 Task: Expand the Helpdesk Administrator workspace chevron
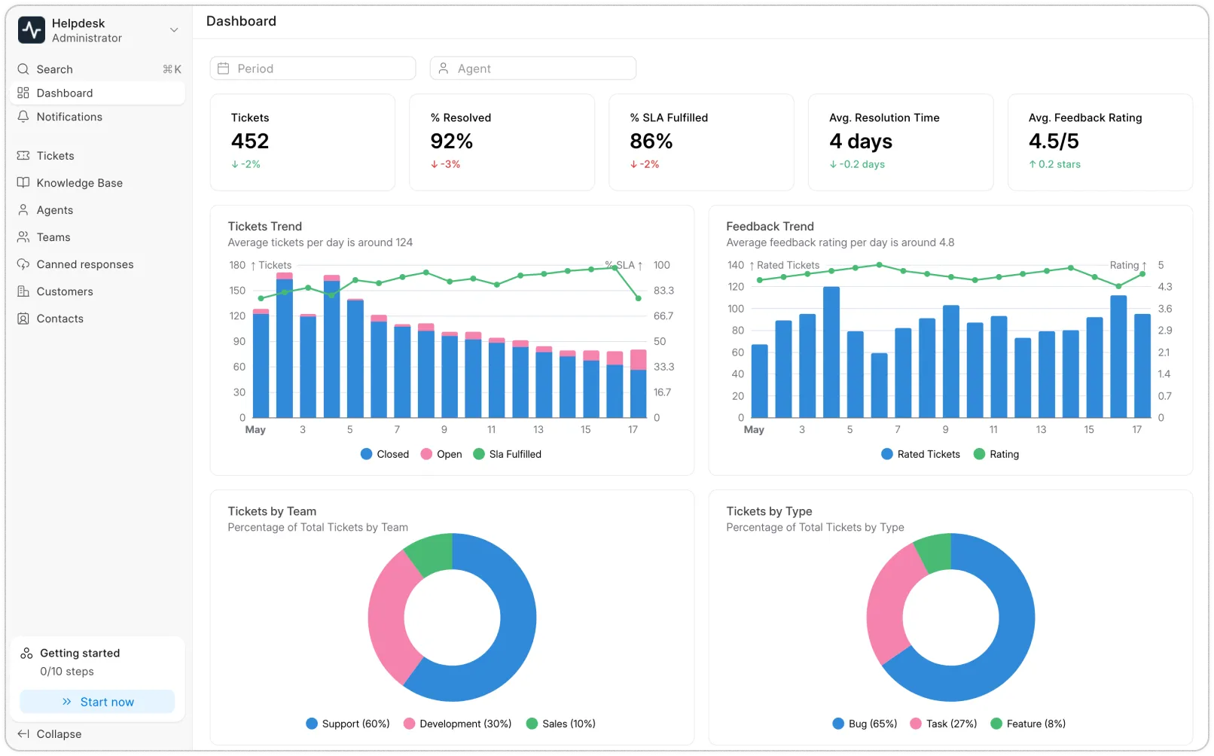pos(174,30)
